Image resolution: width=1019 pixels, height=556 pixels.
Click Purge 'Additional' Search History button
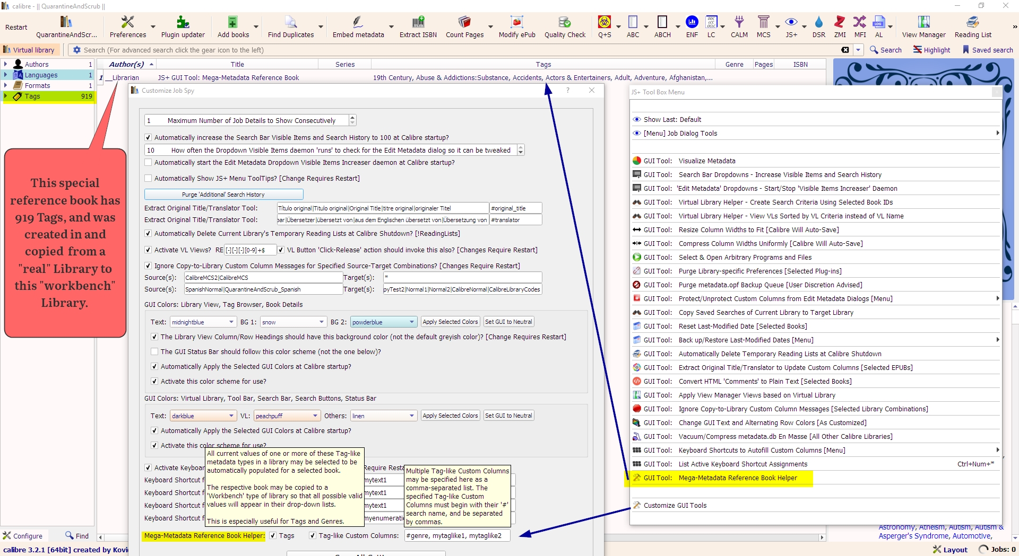coord(223,195)
